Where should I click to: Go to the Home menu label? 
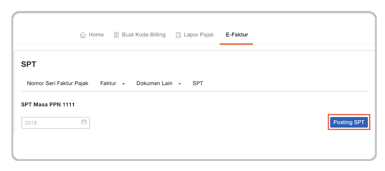pyautogui.click(x=96, y=35)
